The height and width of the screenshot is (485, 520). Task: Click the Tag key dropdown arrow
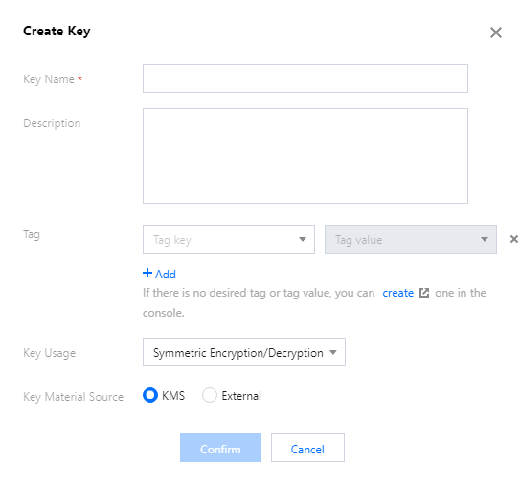pos(302,239)
